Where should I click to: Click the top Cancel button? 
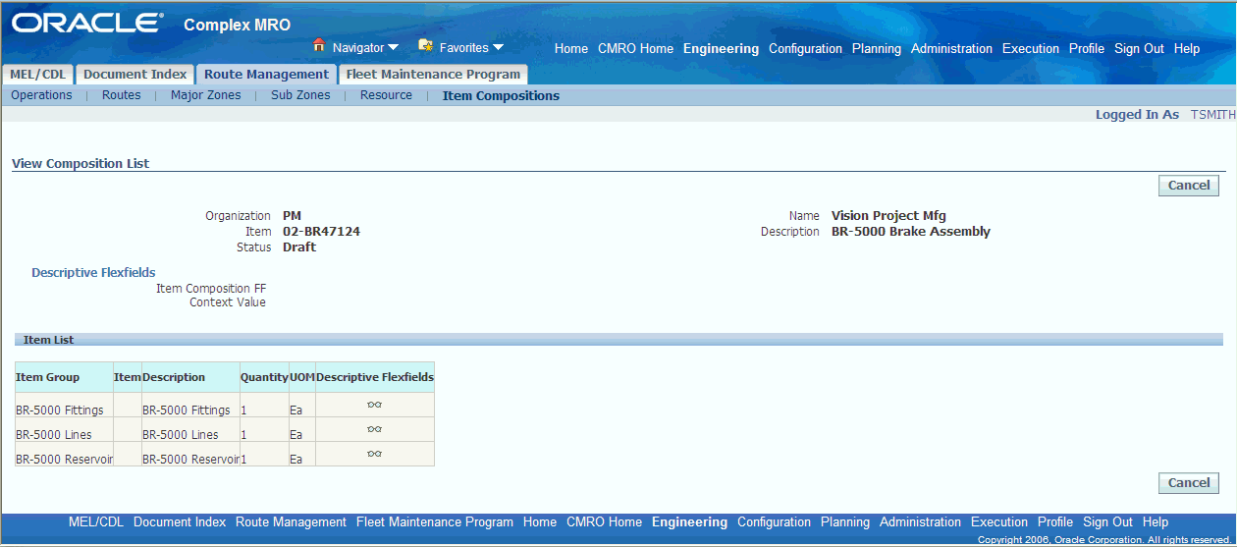[1189, 186]
